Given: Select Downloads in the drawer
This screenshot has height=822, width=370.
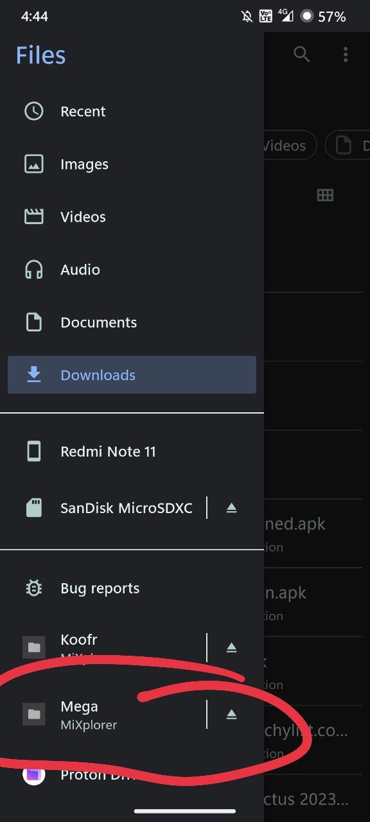Looking at the screenshot, I should click(132, 375).
